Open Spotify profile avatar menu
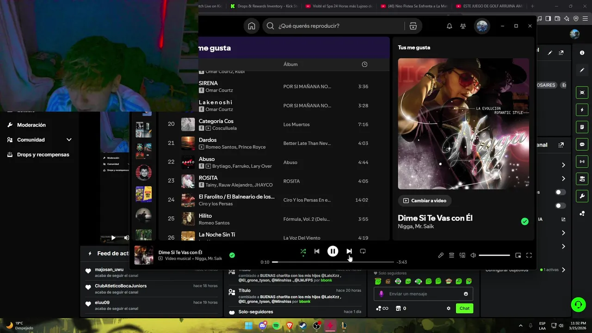Screen dimensions: 592x333 (482, 26)
